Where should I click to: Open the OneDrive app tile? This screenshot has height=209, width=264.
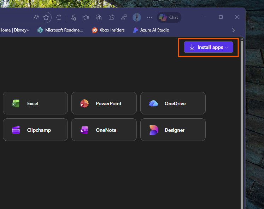pos(173,103)
